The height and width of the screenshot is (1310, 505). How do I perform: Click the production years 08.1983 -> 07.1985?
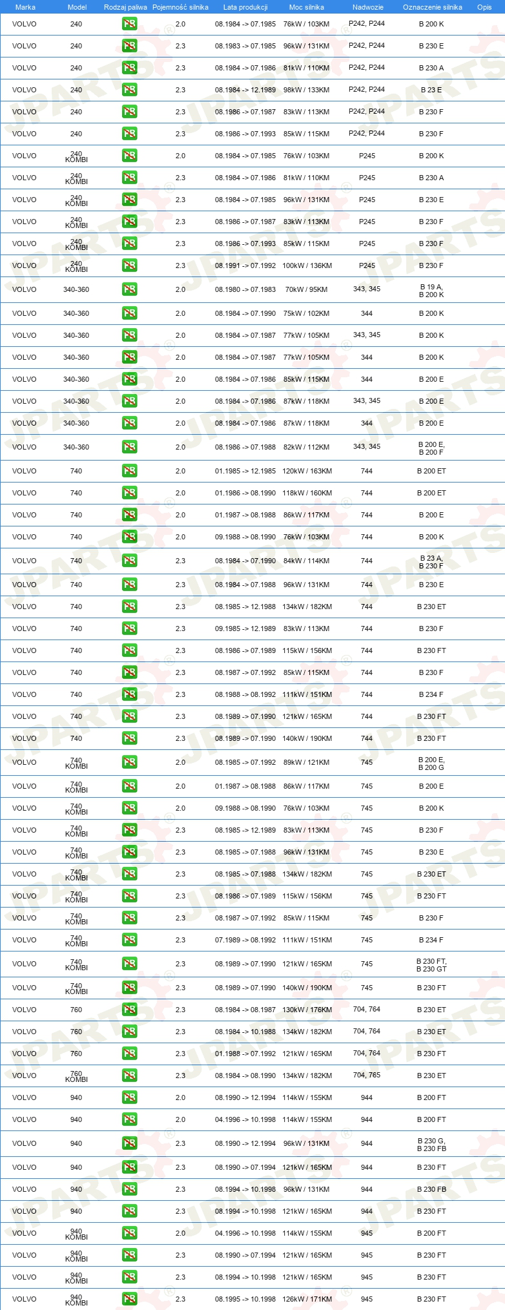coord(245,46)
